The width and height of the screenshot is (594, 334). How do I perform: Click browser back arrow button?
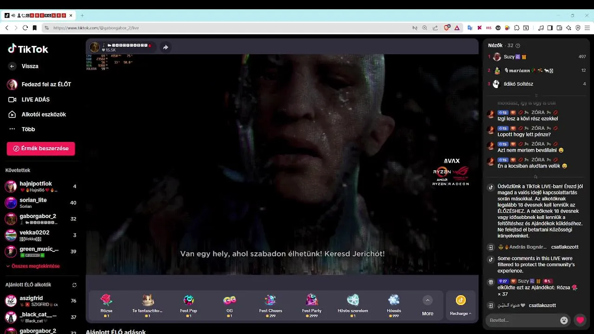pos(6,28)
